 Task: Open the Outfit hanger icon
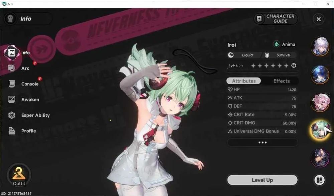[19, 173]
